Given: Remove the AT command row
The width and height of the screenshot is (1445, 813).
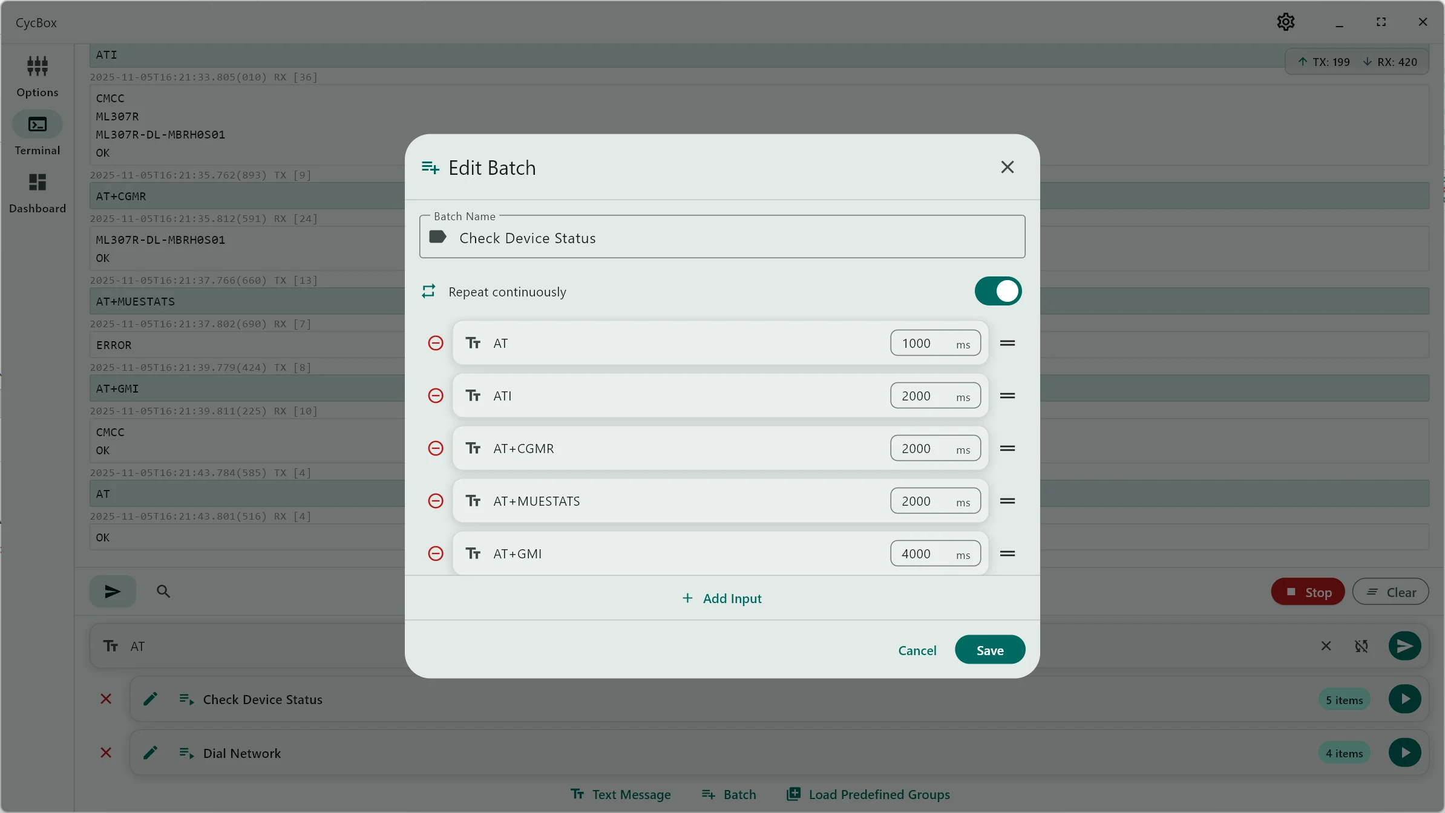Looking at the screenshot, I should coord(436,343).
